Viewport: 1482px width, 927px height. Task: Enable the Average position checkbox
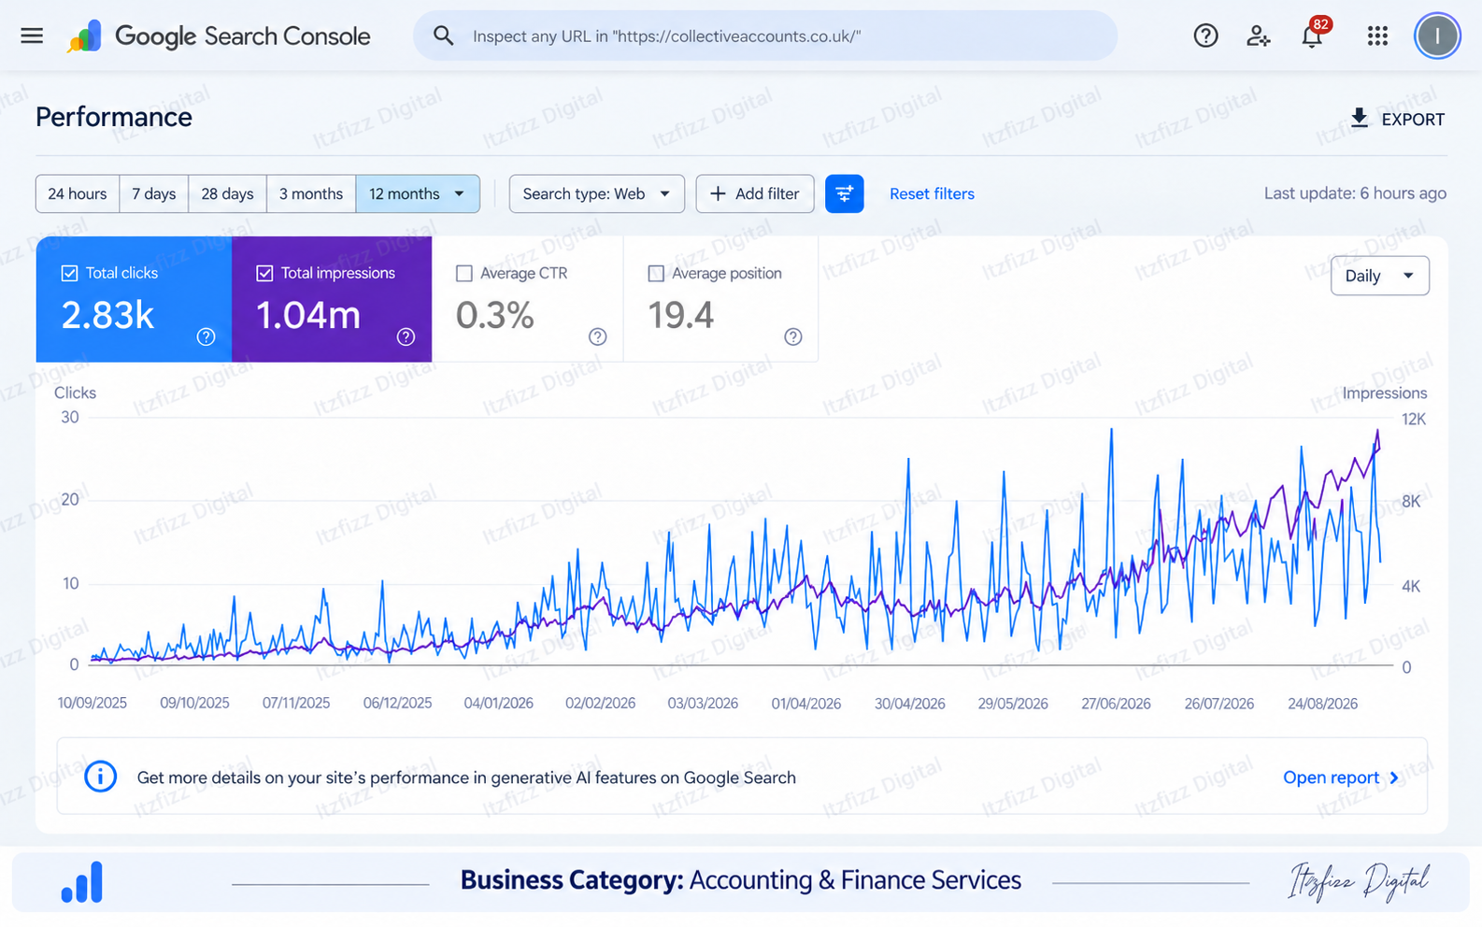(x=656, y=274)
